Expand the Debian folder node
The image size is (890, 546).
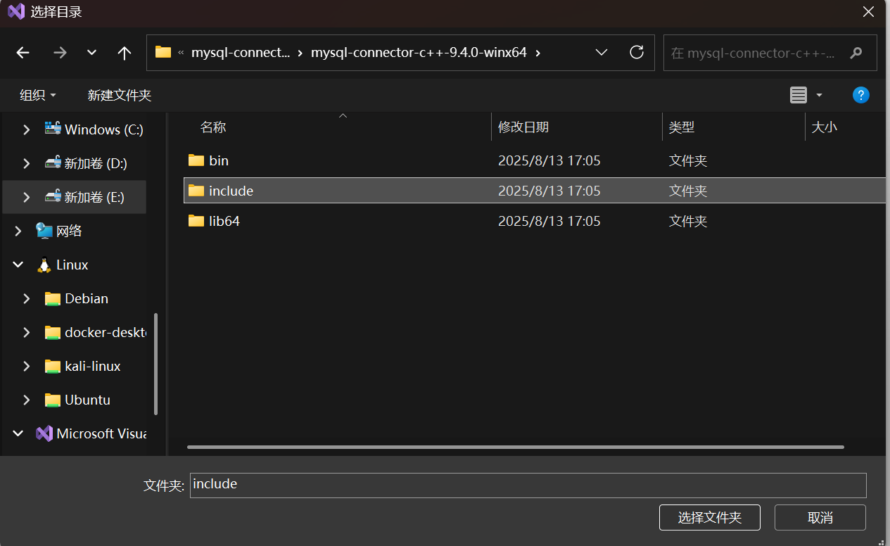(x=27, y=298)
